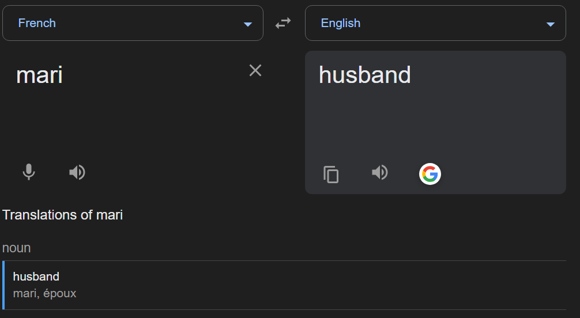Click the arrow beside English
Image resolution: width=580 pixels, height=318 pixels.
point(550,24)
